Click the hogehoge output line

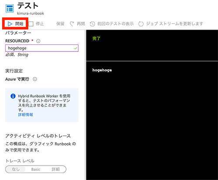point(102,70)
